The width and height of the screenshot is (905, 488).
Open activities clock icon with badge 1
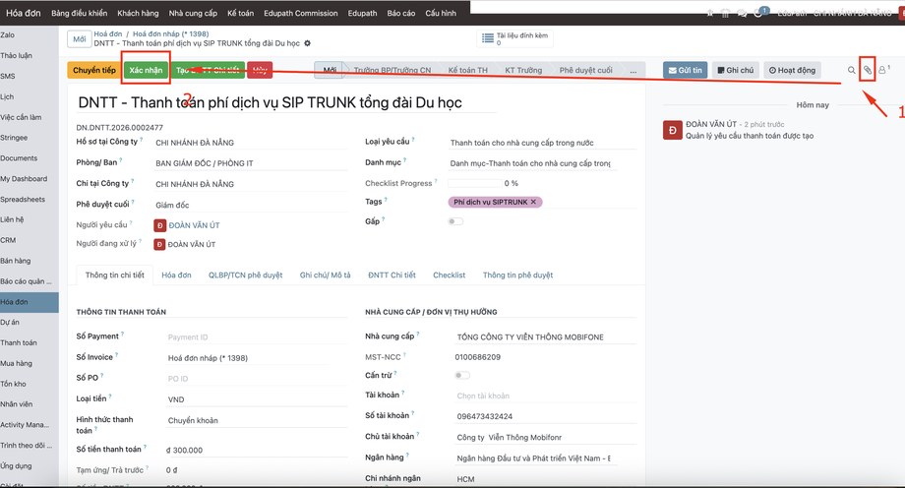[x=759, y=13]
